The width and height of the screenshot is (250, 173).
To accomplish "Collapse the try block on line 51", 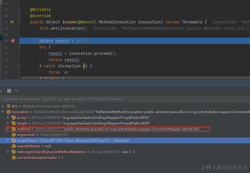I will coord(20,47).
